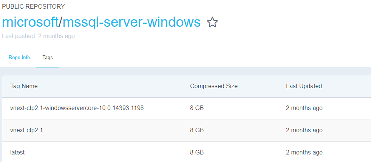371x162 pixels.
Task: Select tag vnext-ctp2.1-windowsservercore-10.0.14393.1198
Action: 77,108
